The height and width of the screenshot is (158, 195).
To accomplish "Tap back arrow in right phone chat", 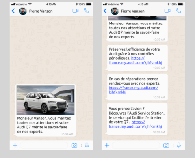I will pos(105,11).
